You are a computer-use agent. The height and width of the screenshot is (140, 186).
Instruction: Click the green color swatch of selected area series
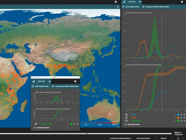178,121
